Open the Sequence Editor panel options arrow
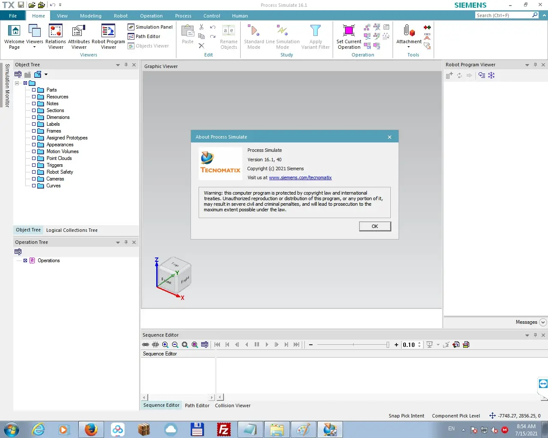 527,335
